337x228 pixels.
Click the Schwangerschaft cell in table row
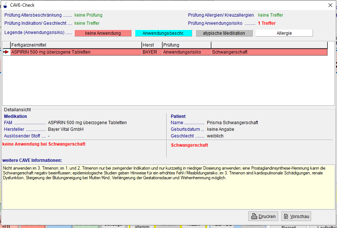point(269,52)
